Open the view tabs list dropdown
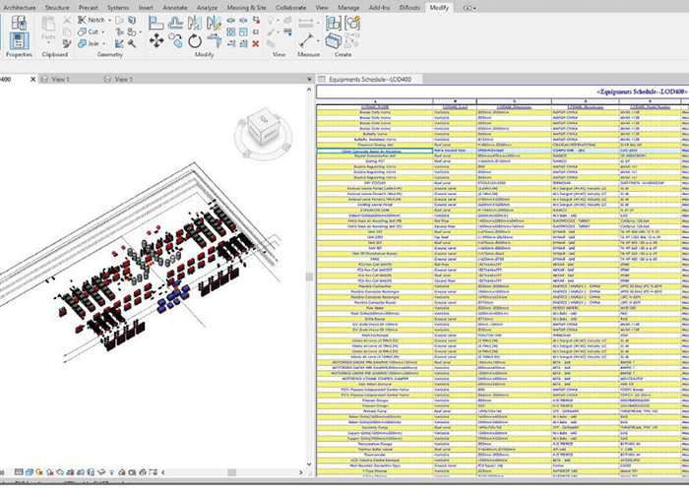The image size is (689, 492). click(309, 79)
